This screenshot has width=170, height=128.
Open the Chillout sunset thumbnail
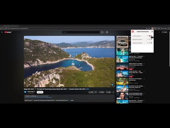pos(122,66)
